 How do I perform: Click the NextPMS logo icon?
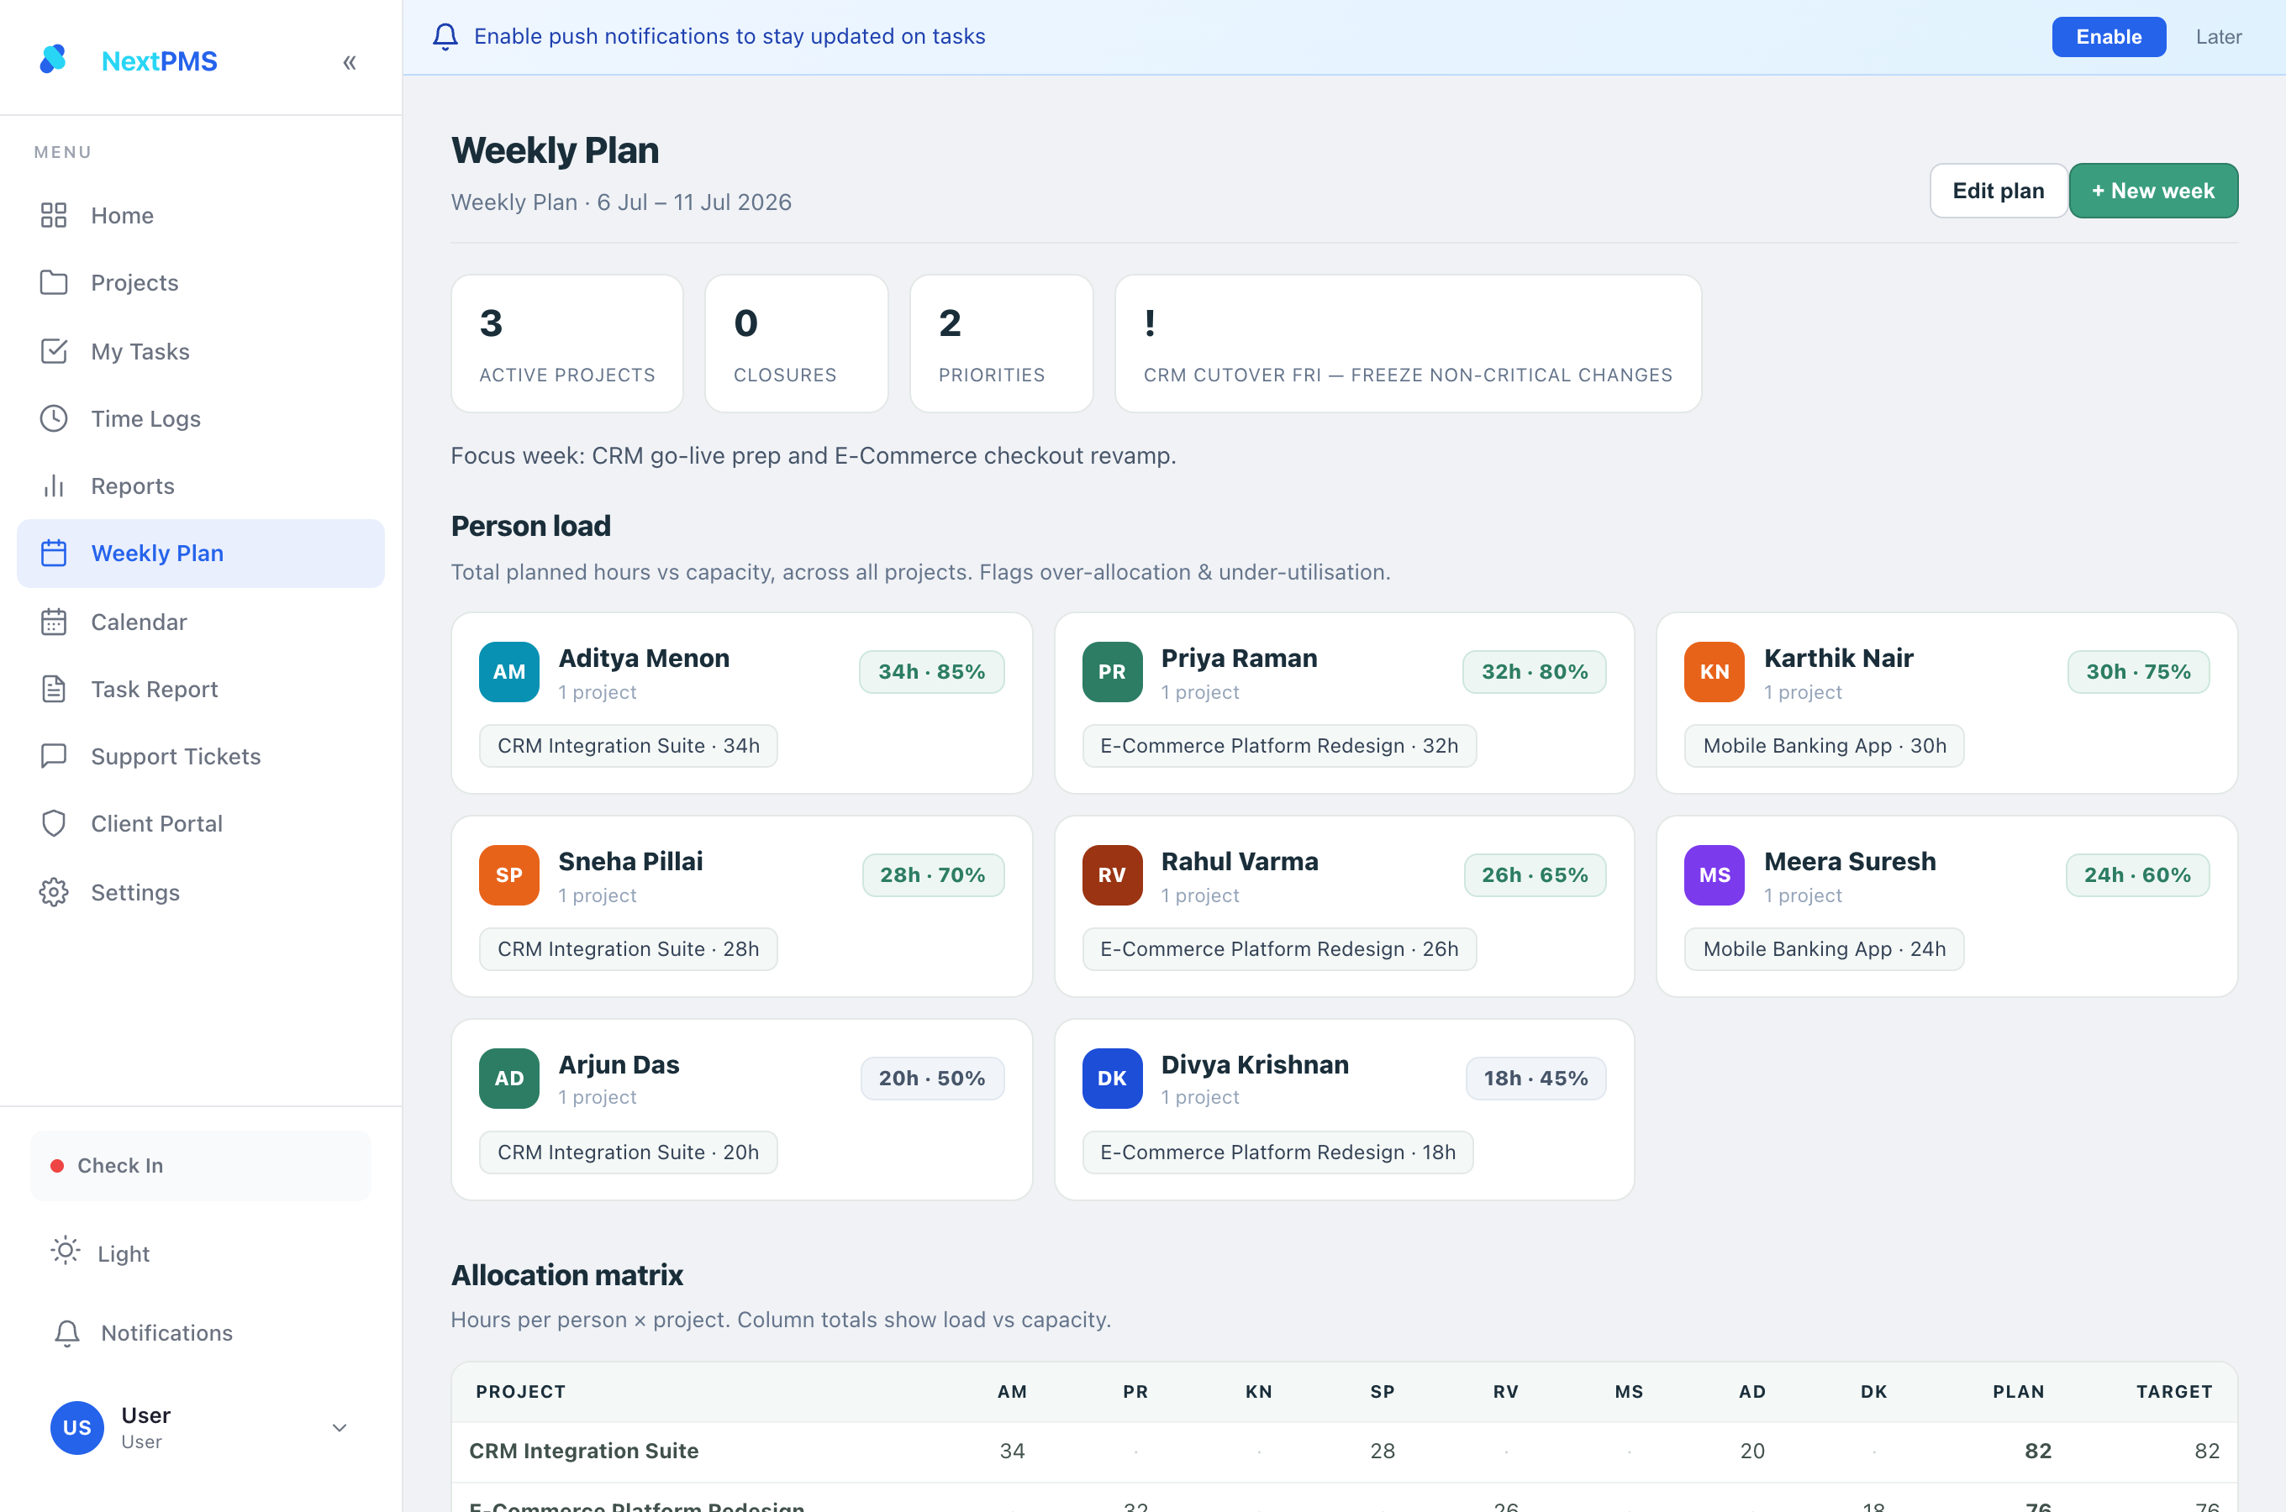coord(53,60)
